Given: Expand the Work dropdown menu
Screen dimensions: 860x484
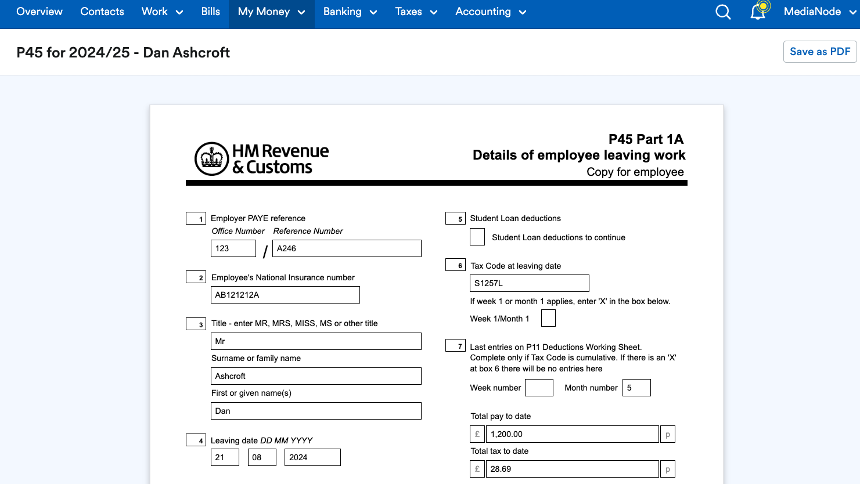Looking at the screenshot, I should click(162, 12).
